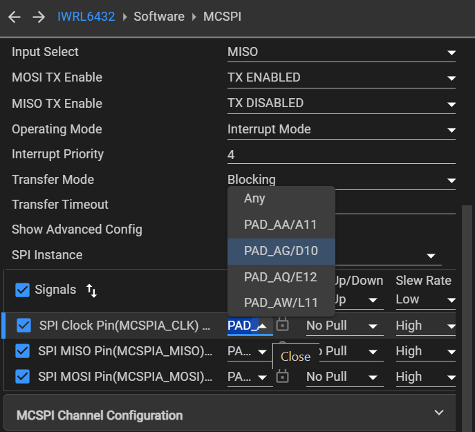
Task: Click the Signals sort arrows icon
Action: coord(91,290)
